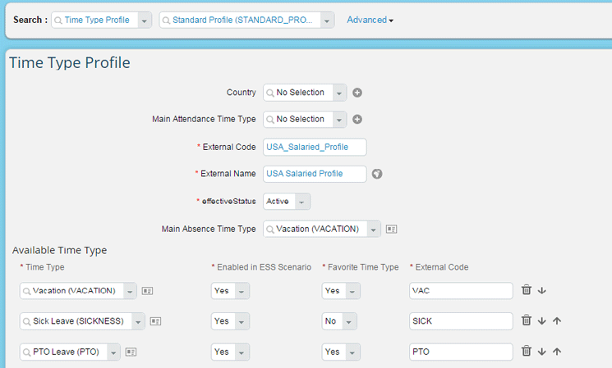
Task: Open Favorite Time Type dropdown for Sick Leave
Action: [349, 321]
